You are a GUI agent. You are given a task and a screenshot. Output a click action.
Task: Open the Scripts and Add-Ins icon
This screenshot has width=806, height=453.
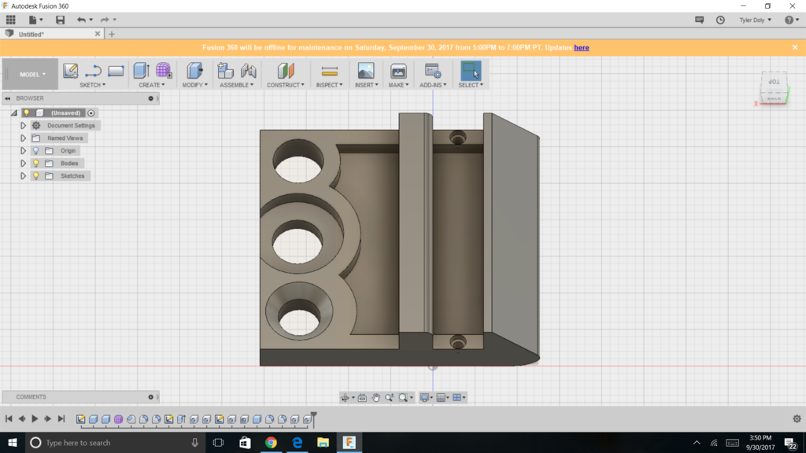(x=432, y=71)
